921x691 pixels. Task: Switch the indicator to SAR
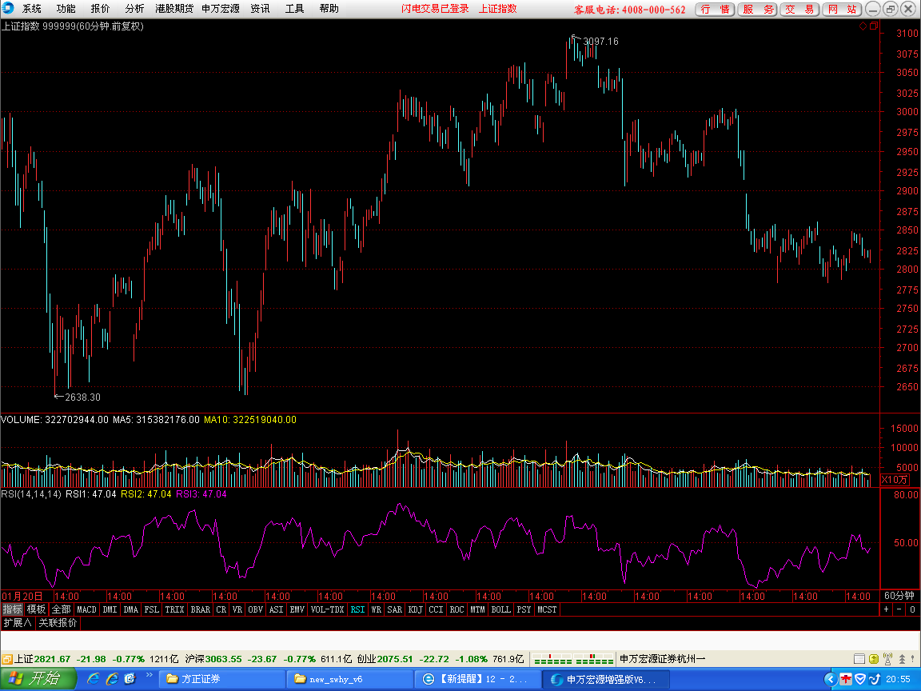(395, 609)
